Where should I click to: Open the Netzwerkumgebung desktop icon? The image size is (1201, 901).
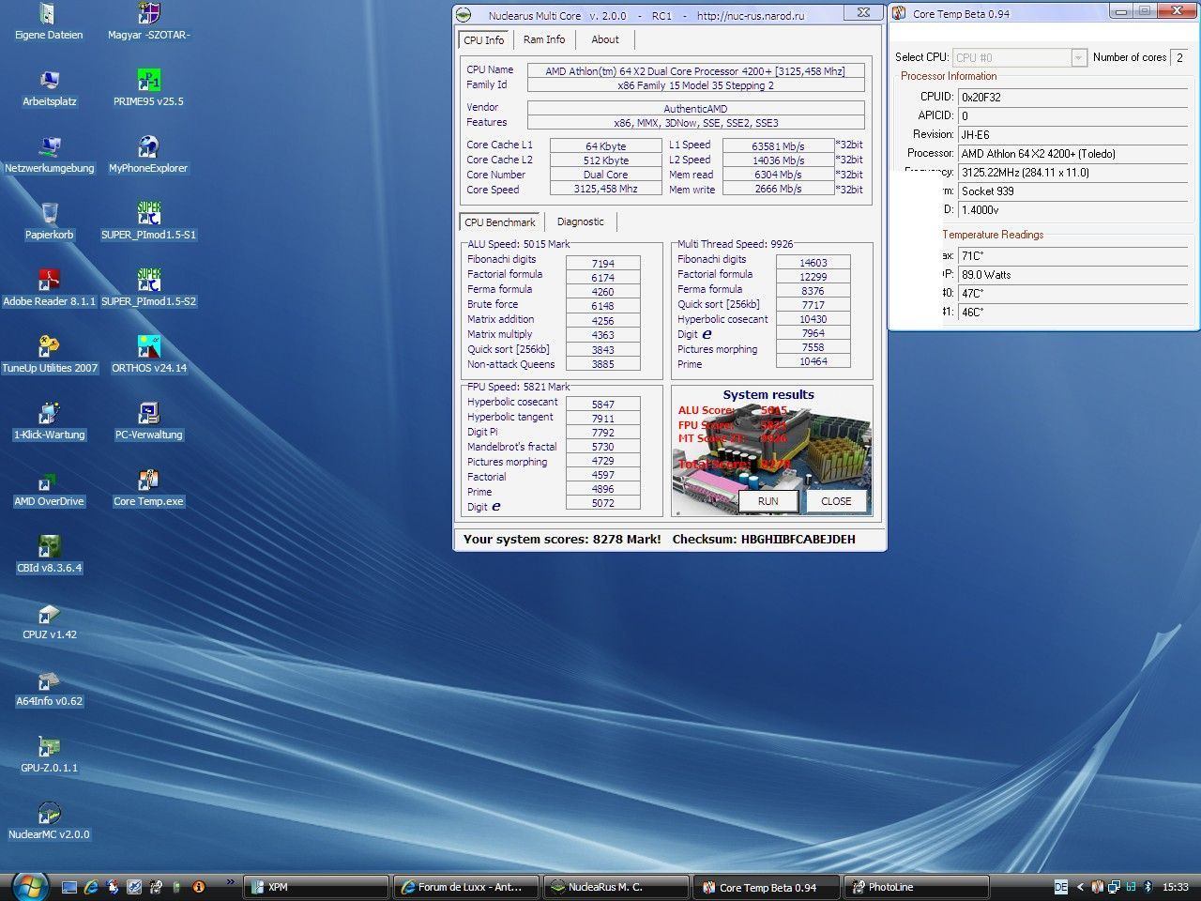click(49, 156)
